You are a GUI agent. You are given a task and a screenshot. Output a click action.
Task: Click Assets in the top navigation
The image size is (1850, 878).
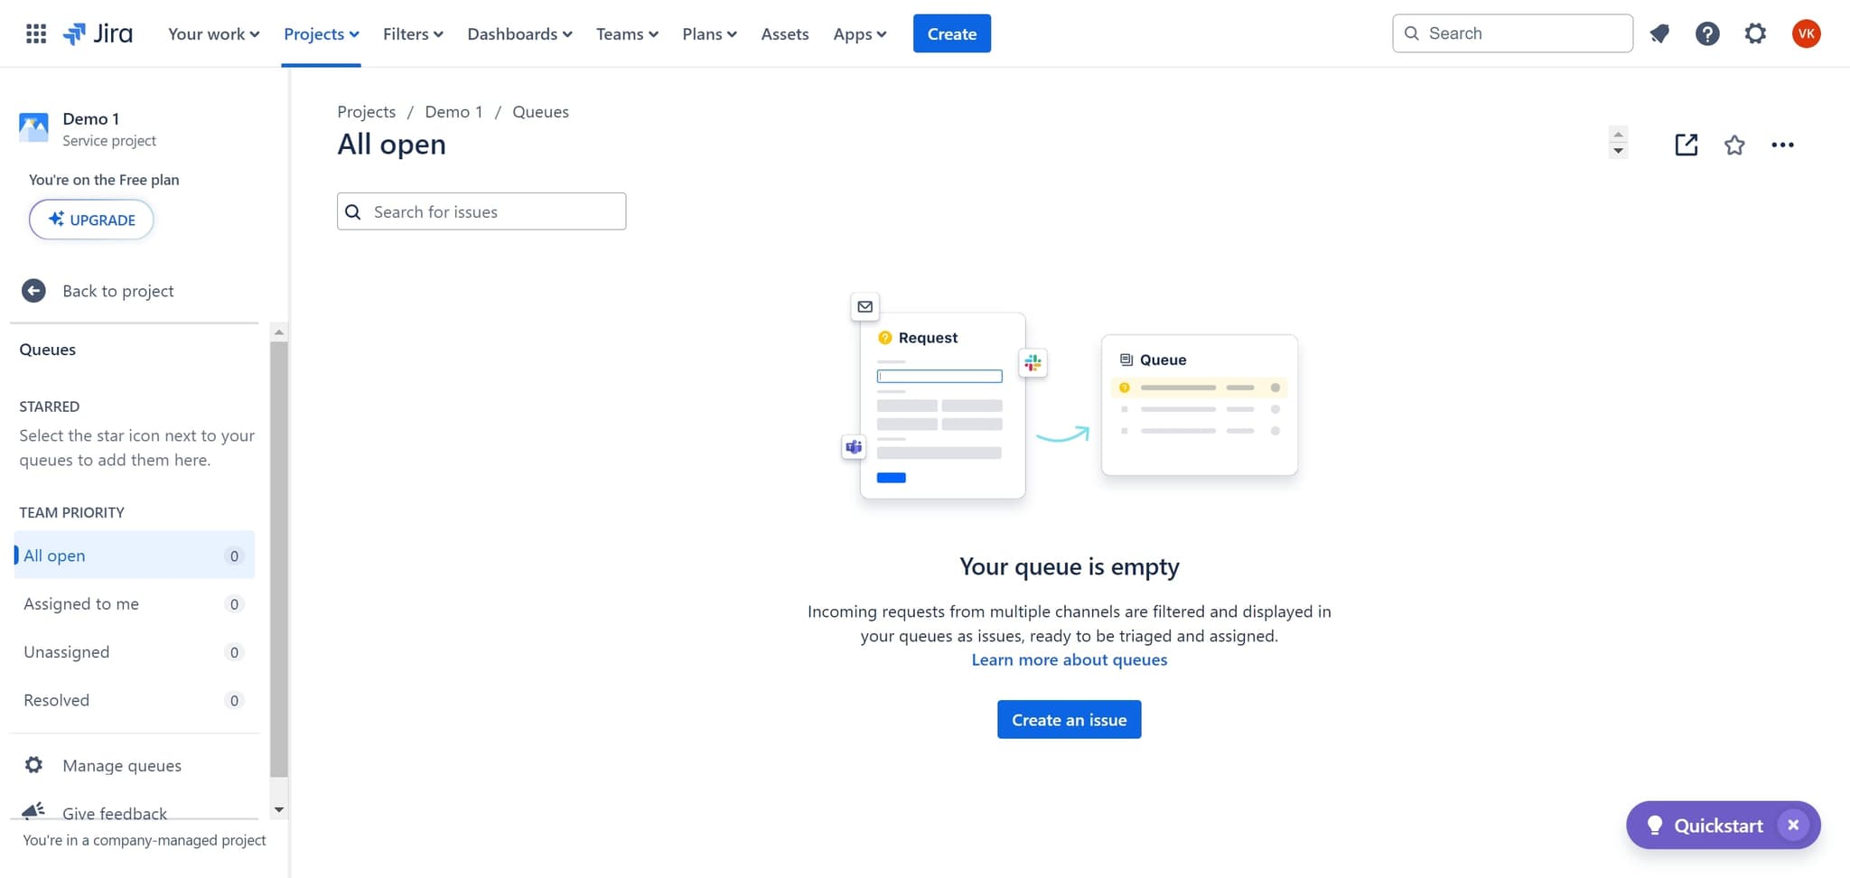click(784, 33)
